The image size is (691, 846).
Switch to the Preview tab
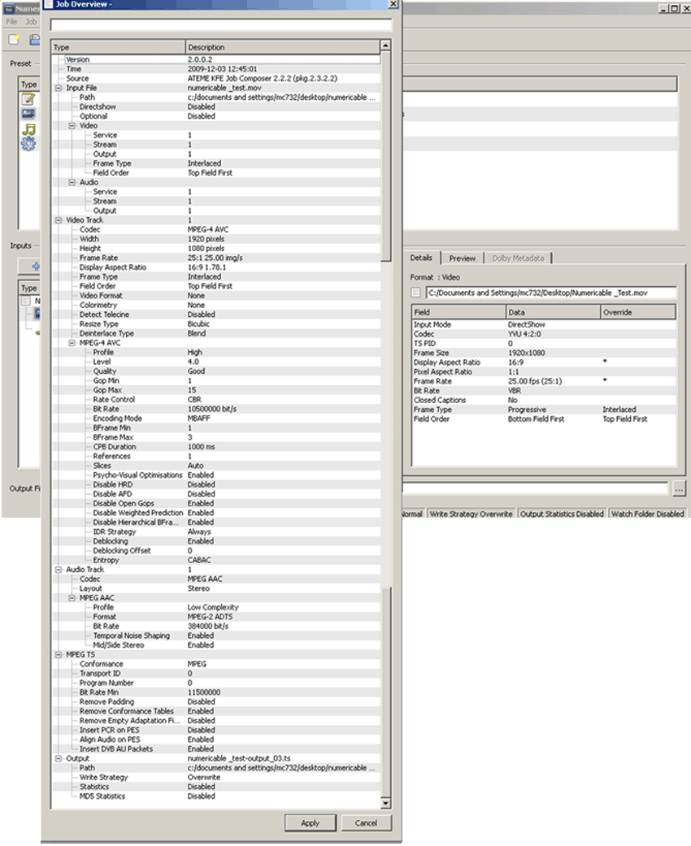coord(462,258)
